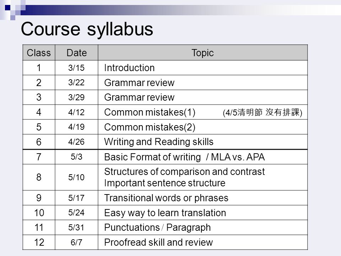The height and width of the screenshot is (256, 341).
Task: Select the Date column header
Action: coord(77,53)
